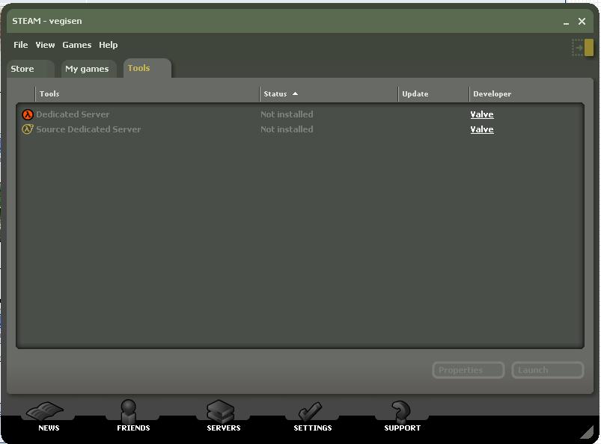Open Settings via the checkmark icon
Image resolution: width=601 pixels, height=444 pixels.
(310, 411)
